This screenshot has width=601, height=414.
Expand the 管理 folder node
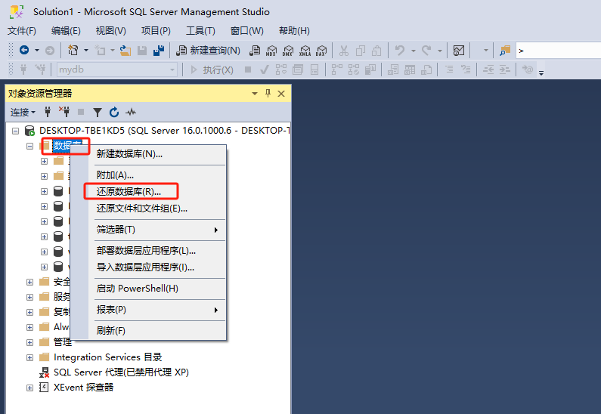coord(30,342)
